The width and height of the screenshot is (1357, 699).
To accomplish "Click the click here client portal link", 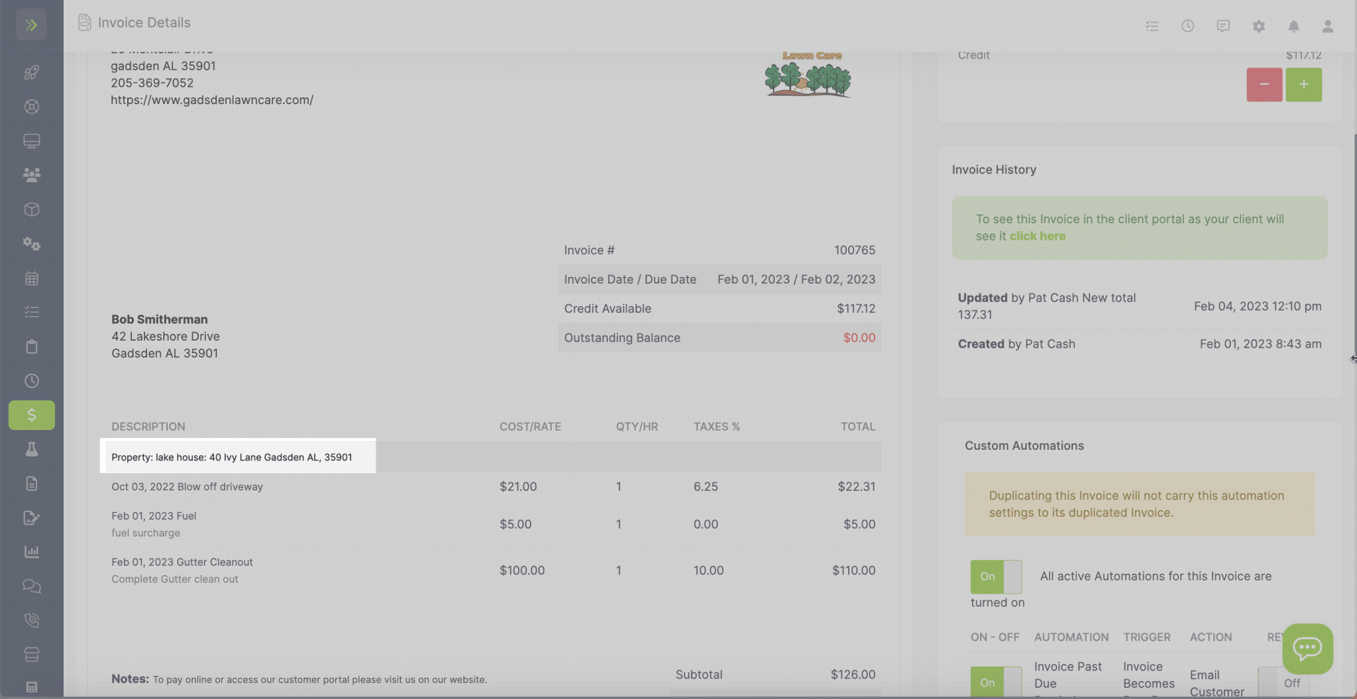I will click(1037, 236).
